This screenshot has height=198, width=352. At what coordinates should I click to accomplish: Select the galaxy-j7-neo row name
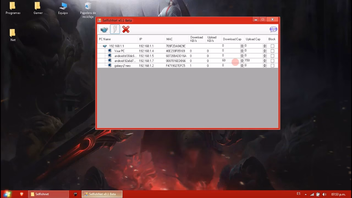point(122,65)
